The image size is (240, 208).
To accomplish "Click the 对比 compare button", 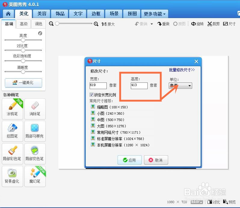I will [214, 202].
